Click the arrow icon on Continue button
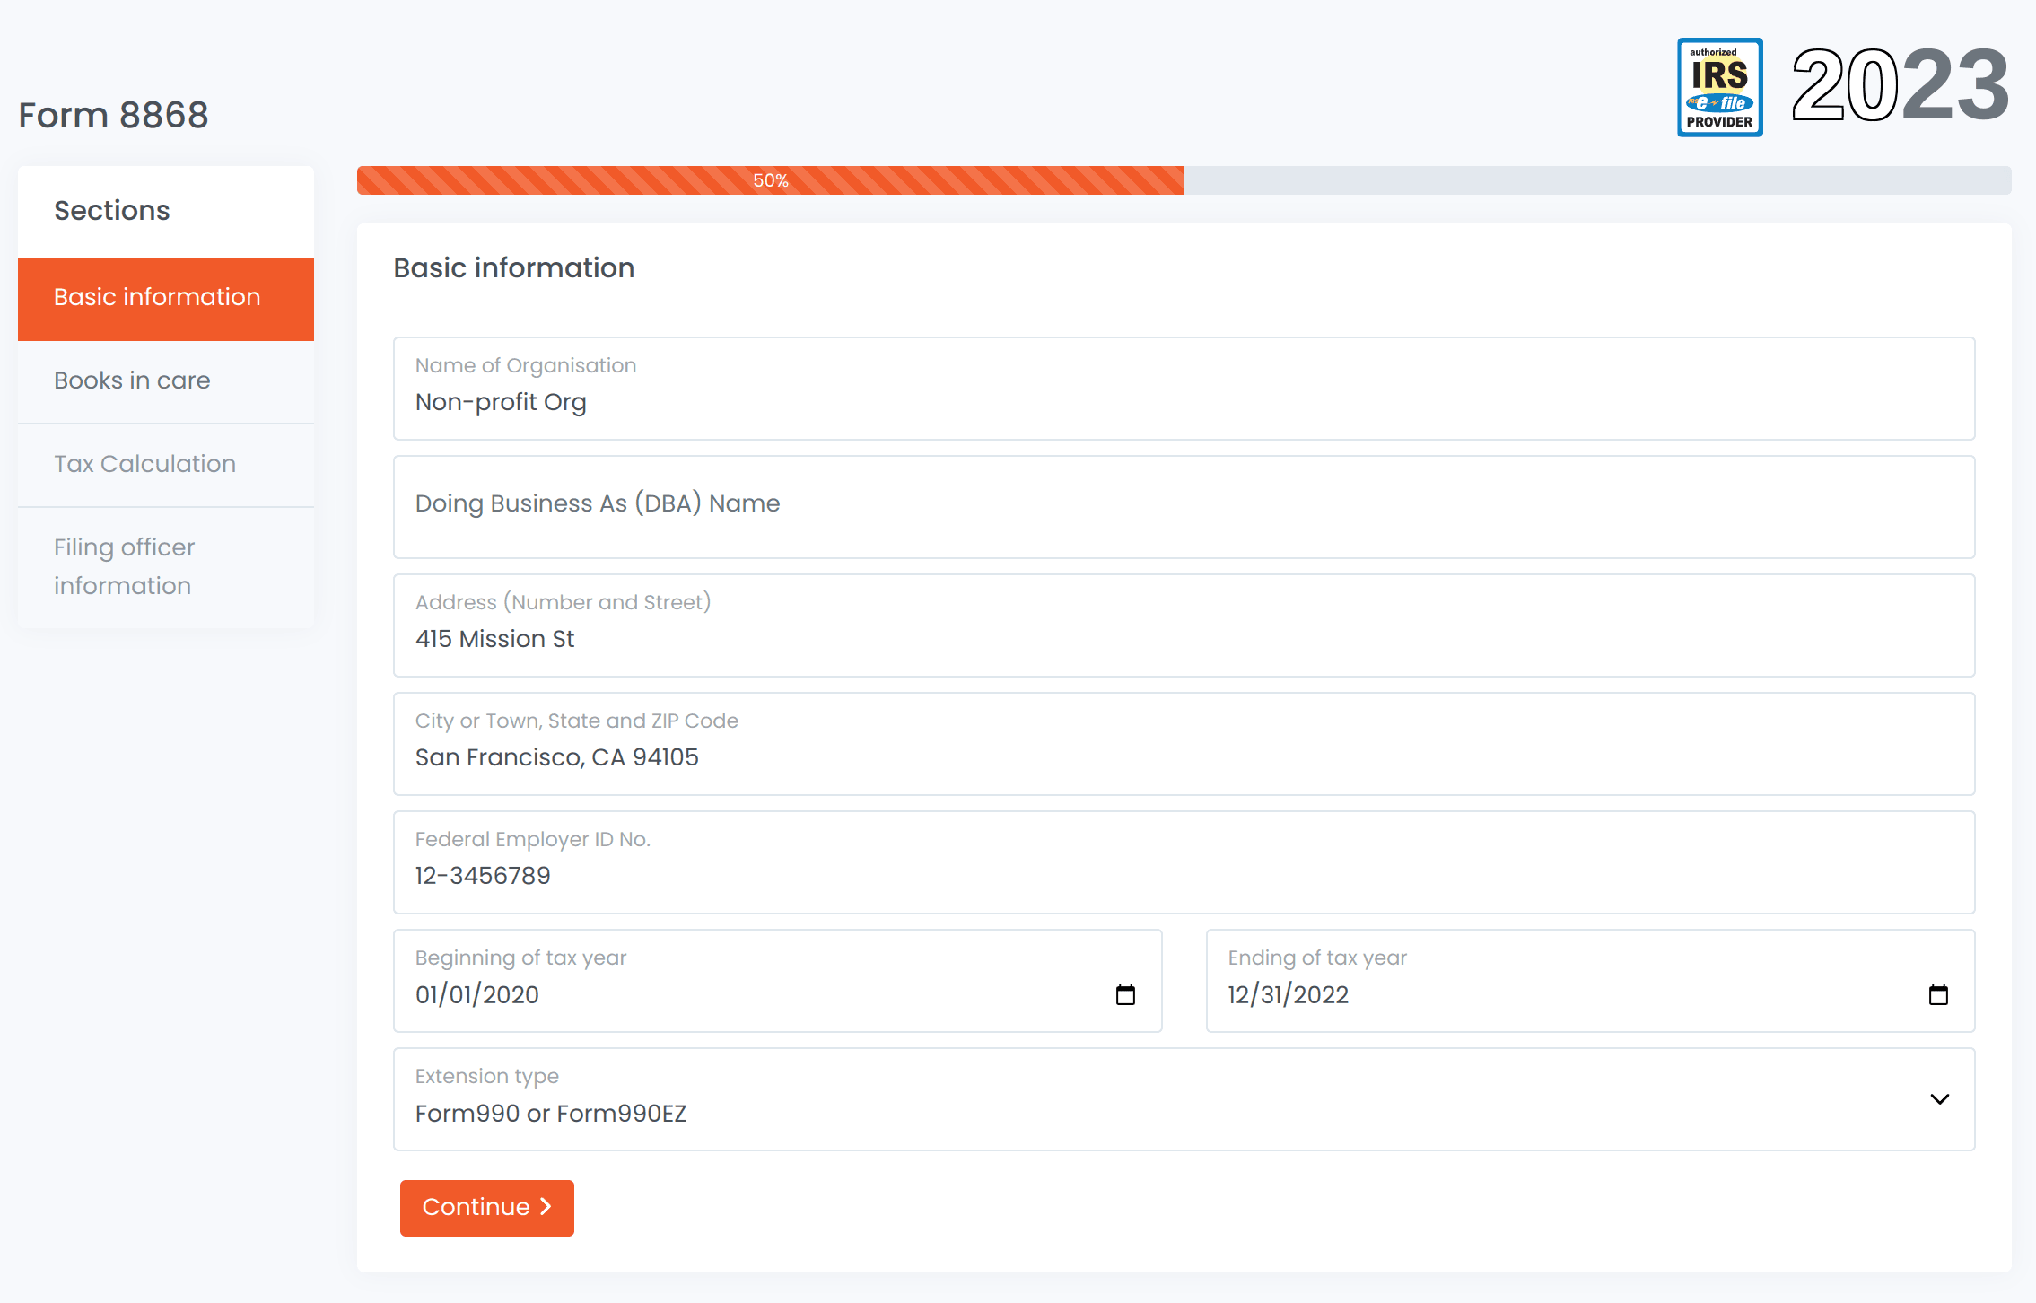This screenshot has height=1303, width=2036. [x=546, y=1207]
